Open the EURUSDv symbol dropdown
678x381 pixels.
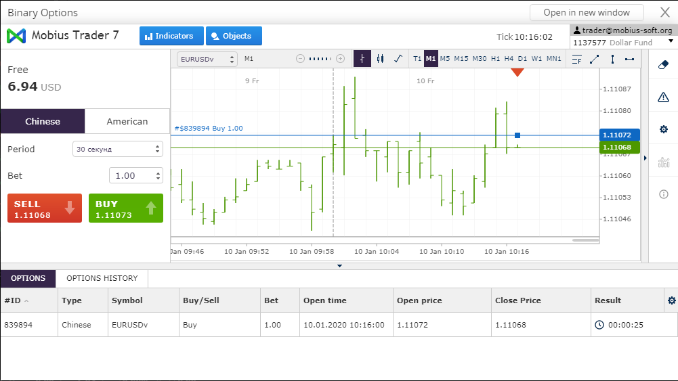coord(207,59)
